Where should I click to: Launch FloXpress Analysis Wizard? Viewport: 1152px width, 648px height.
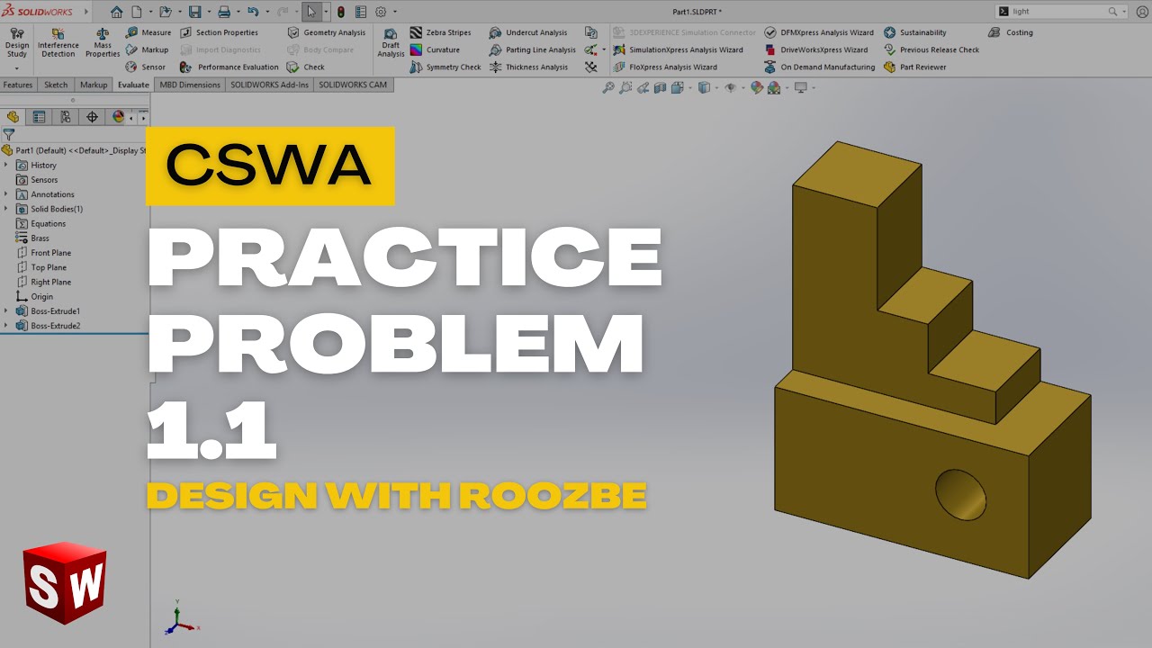[x=665, y=67]
